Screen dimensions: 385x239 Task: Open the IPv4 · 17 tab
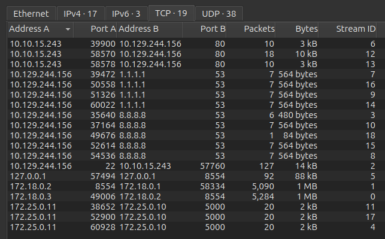(81, 14)
